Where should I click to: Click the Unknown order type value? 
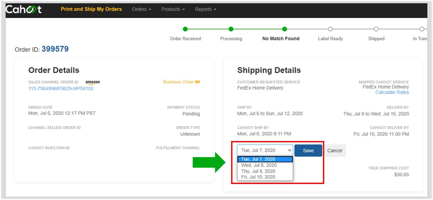190,134
